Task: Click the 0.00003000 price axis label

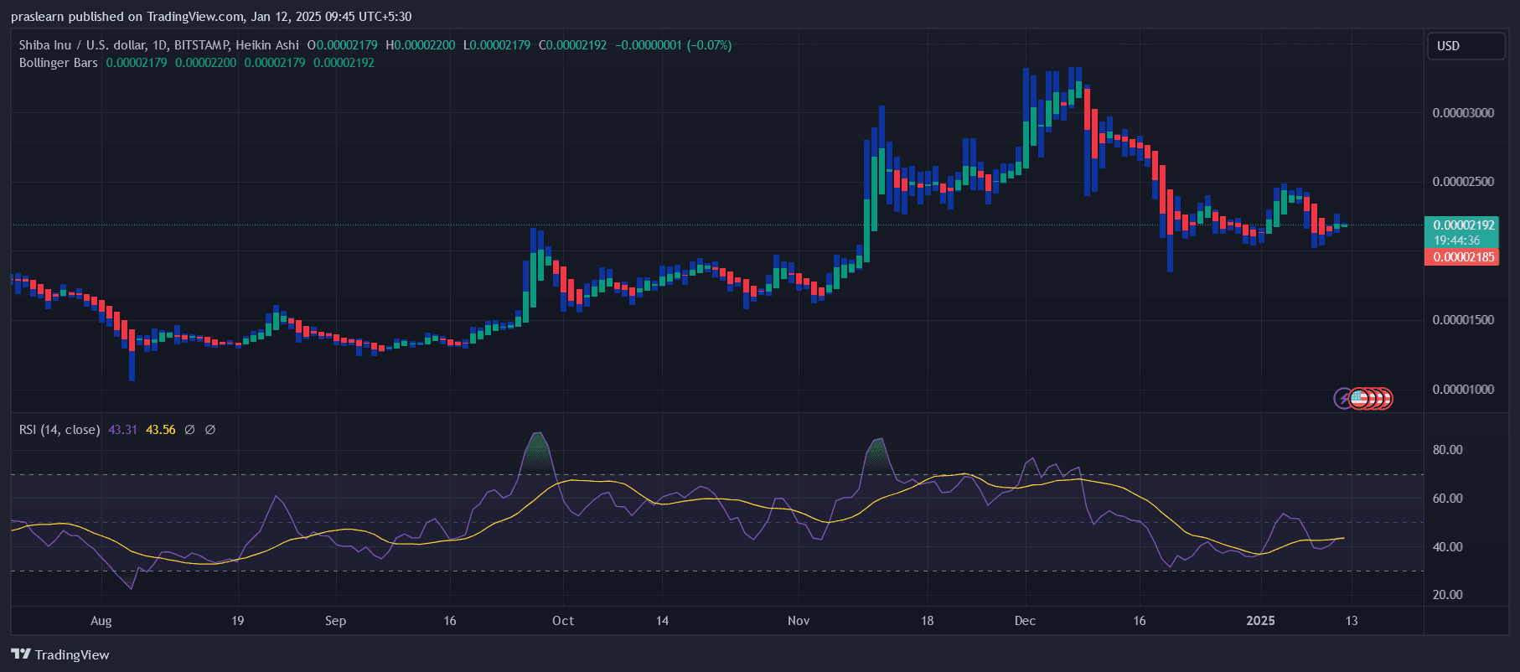Action: click(1463, 113)
